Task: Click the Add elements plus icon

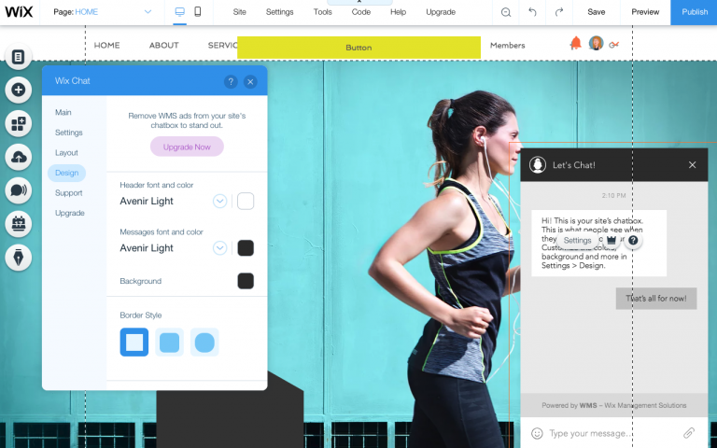Action: (x=19, y=90)
